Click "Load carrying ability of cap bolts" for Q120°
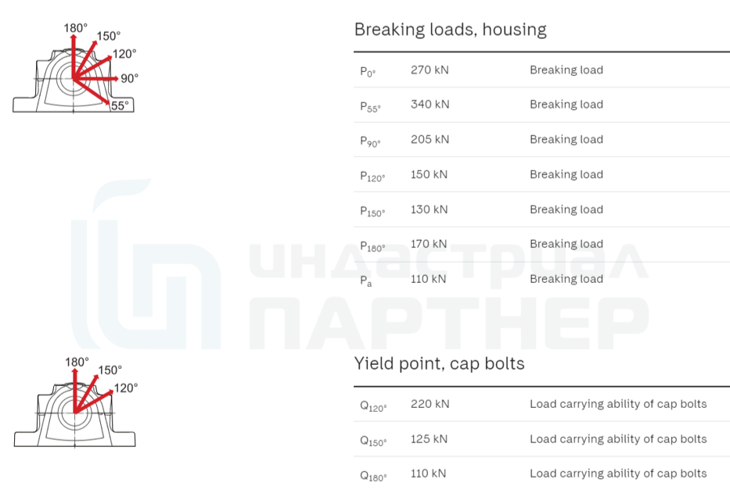 click(x=617, y=404)
